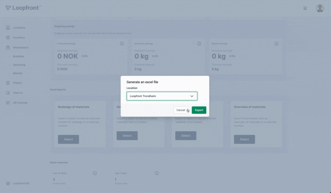Click the "Last 7 days" label
This screenshot has width=331, height=193.
coord(121,173)
